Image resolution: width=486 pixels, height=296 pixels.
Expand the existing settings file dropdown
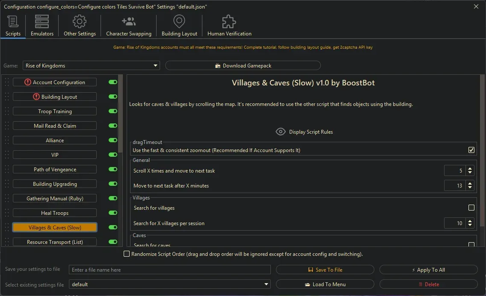pyautogui.click(x=170, y=284)
